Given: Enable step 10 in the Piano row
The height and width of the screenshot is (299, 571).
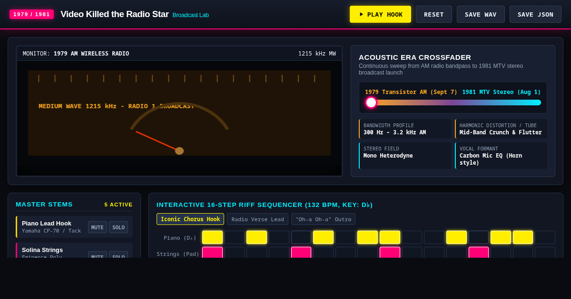Looking at the screenshot, I should (412, 237).
